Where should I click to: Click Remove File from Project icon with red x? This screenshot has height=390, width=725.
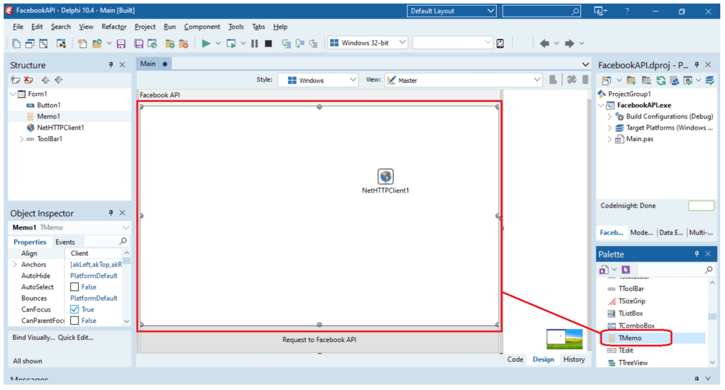pyautogui.click(x=183, y=43)
